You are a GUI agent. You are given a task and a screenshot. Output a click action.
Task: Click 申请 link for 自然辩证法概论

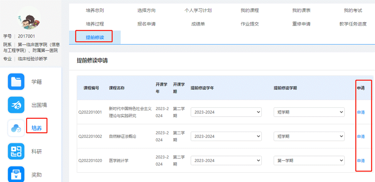point(361,137)
